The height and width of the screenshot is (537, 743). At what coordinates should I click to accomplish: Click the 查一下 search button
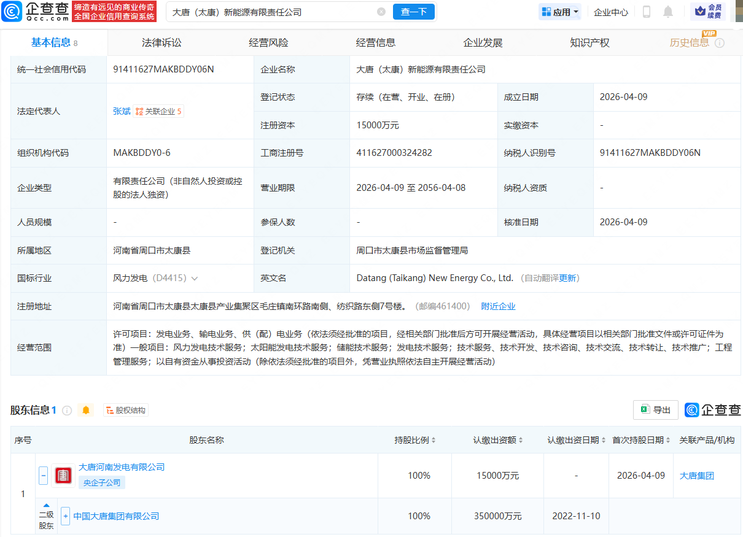tap(414, 12)
